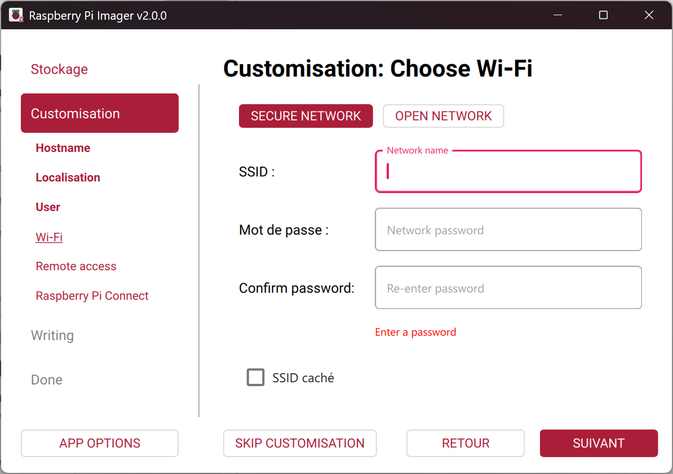Screen dimensions: 673x474
Task: Minimize the Raspberry Pi Imager window
Action: coord(558,15)
